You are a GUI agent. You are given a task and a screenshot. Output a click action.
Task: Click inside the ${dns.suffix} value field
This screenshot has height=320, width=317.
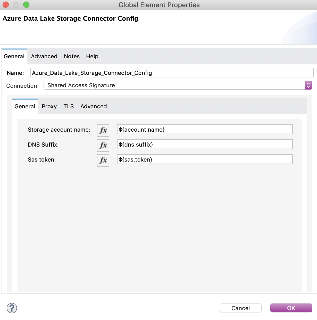tap(204, 145)
